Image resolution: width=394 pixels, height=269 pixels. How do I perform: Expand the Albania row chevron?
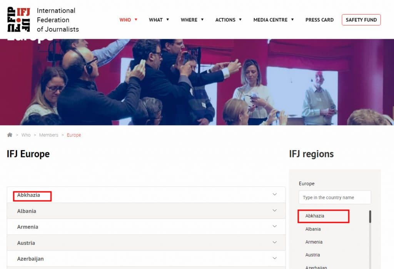pos(274,211)
